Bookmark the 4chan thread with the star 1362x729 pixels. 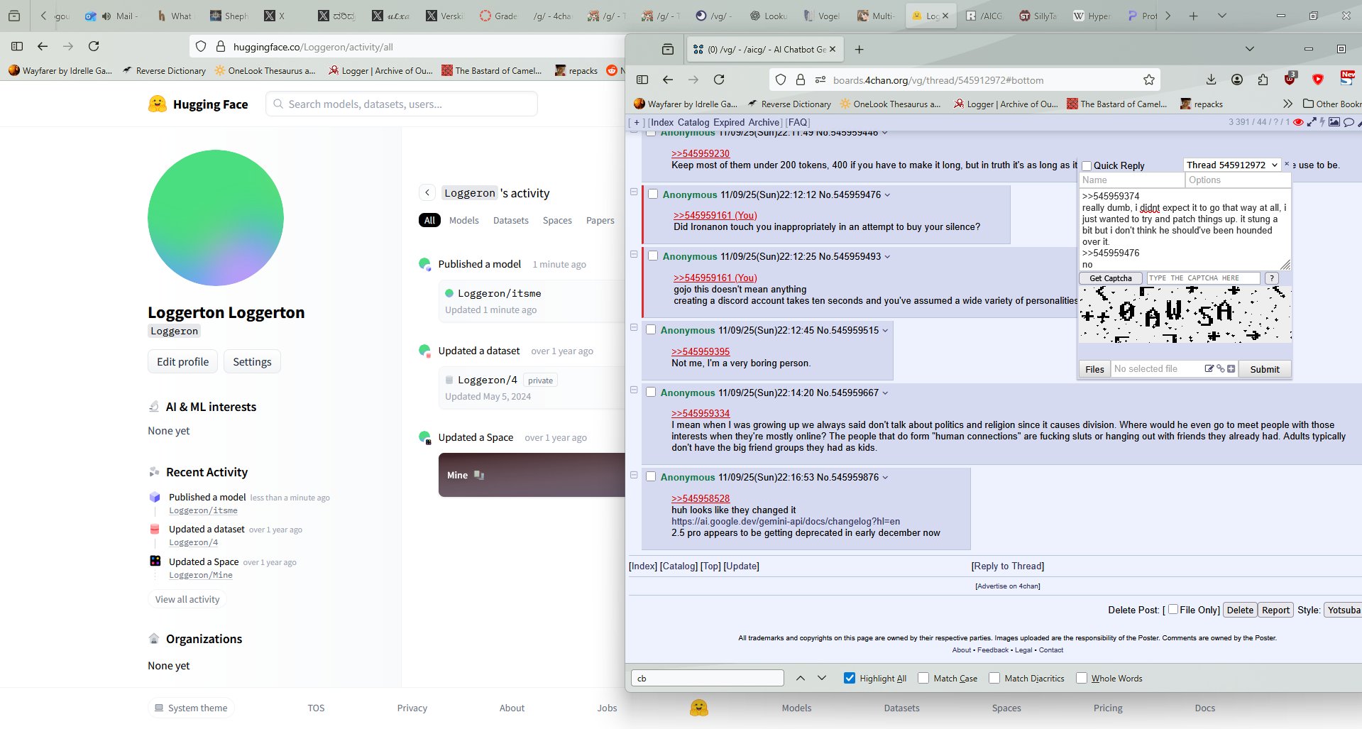tap(1149, 80)
